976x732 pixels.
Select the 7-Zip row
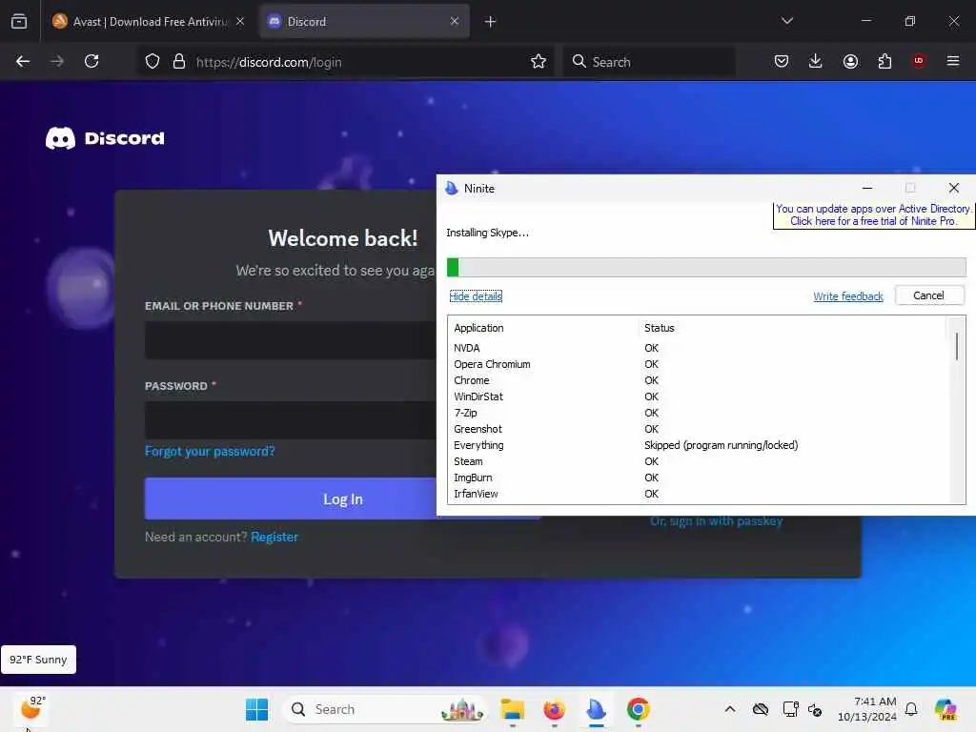(697, 413)
